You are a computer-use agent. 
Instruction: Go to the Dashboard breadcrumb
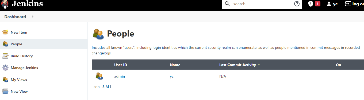coord(15,17)
